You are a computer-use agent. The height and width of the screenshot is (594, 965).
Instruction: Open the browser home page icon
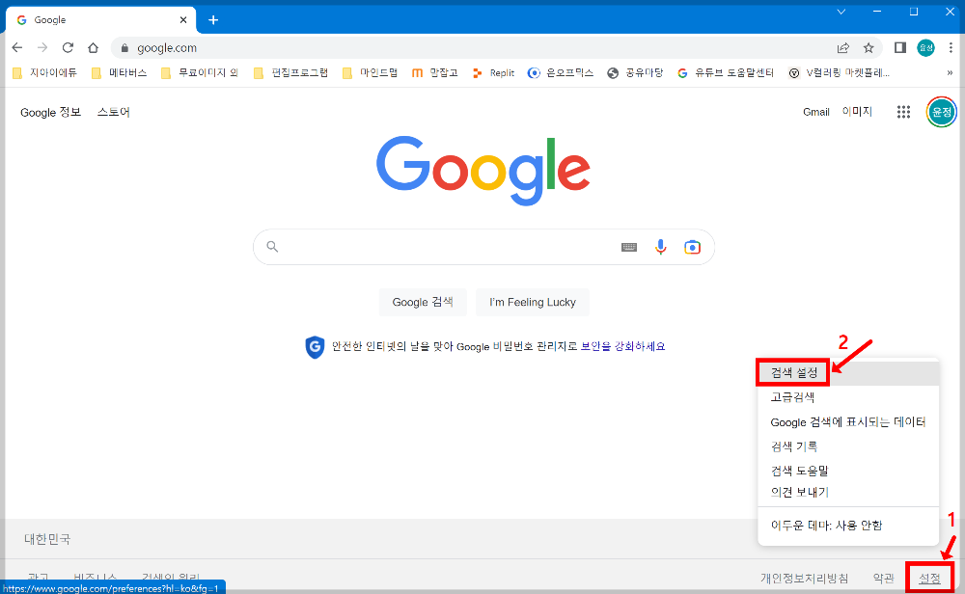point(93,48)
